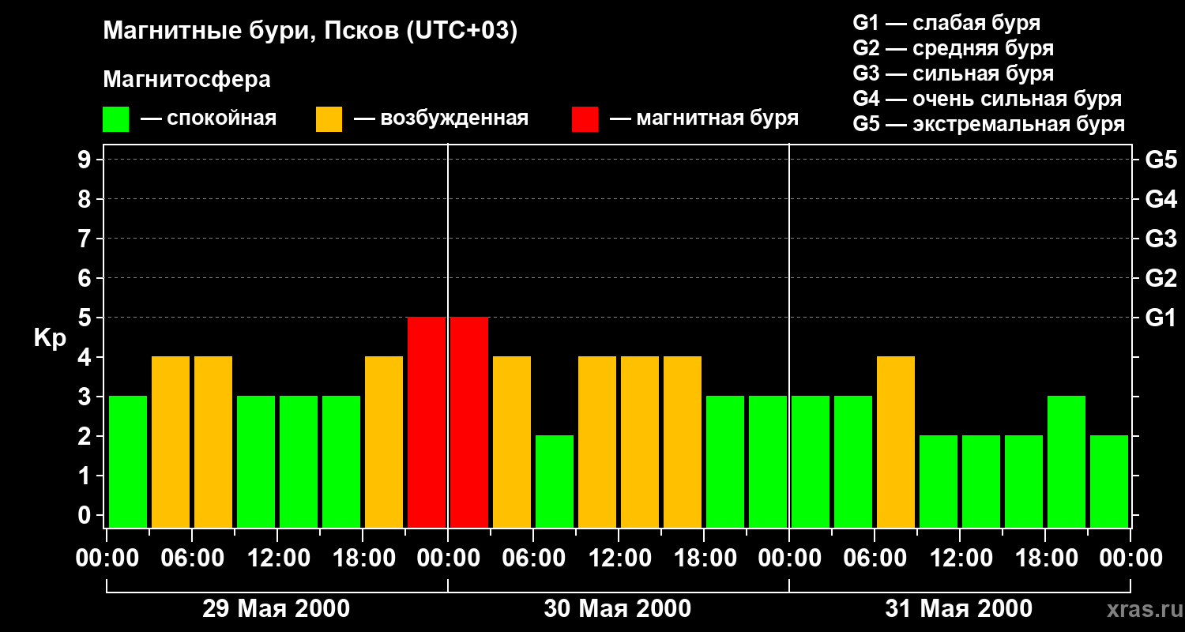Click the red bar on 30 May

pyautogui.click(x=469, y=422)
